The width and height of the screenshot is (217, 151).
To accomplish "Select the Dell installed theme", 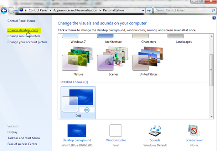I will [78, 103].
